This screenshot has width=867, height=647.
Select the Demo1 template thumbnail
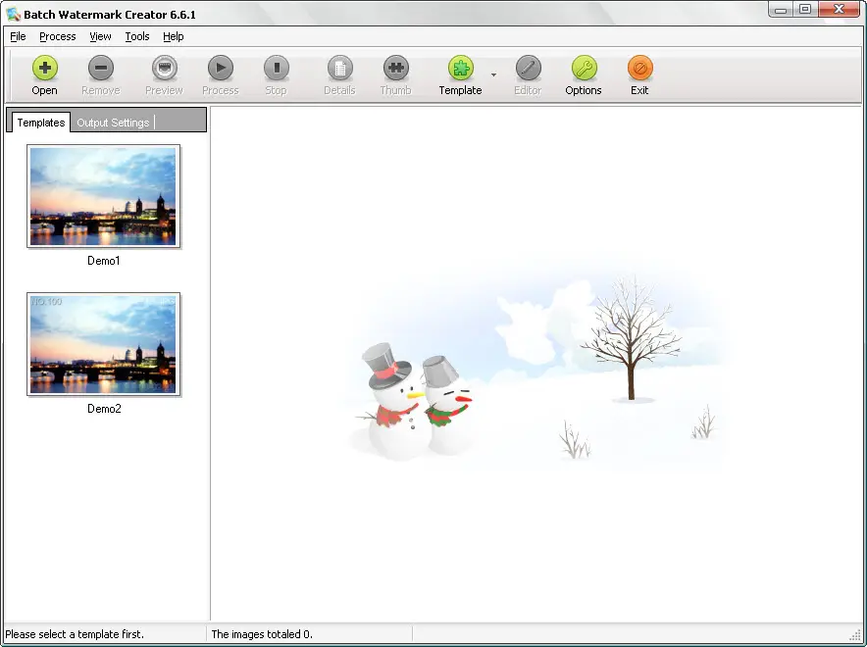click(103, 196)
